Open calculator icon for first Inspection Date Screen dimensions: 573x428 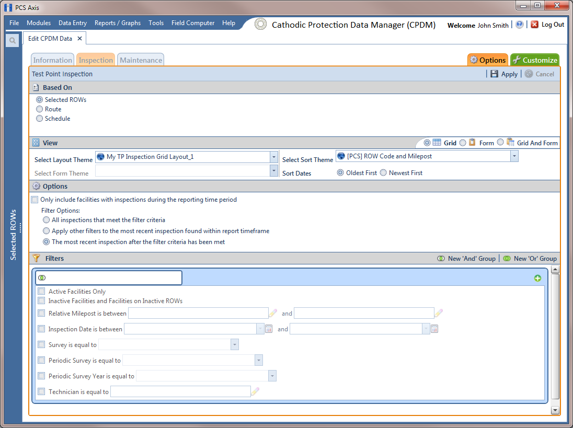269,329
